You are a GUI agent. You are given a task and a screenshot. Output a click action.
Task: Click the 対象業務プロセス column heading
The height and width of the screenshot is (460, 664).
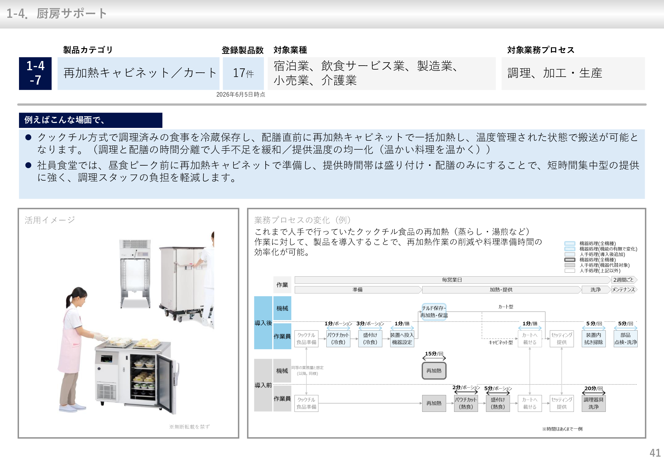point(541,50)
